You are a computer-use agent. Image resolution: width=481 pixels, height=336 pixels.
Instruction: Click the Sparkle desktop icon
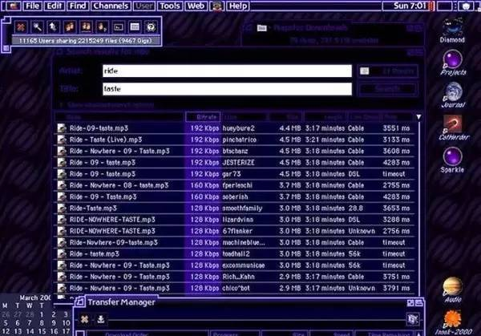point(453,158)
